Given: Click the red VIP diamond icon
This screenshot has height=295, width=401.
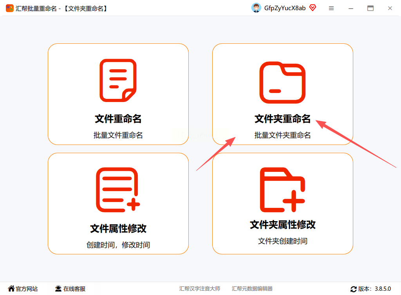Looking at the screenshot, I should coord(312,8).
